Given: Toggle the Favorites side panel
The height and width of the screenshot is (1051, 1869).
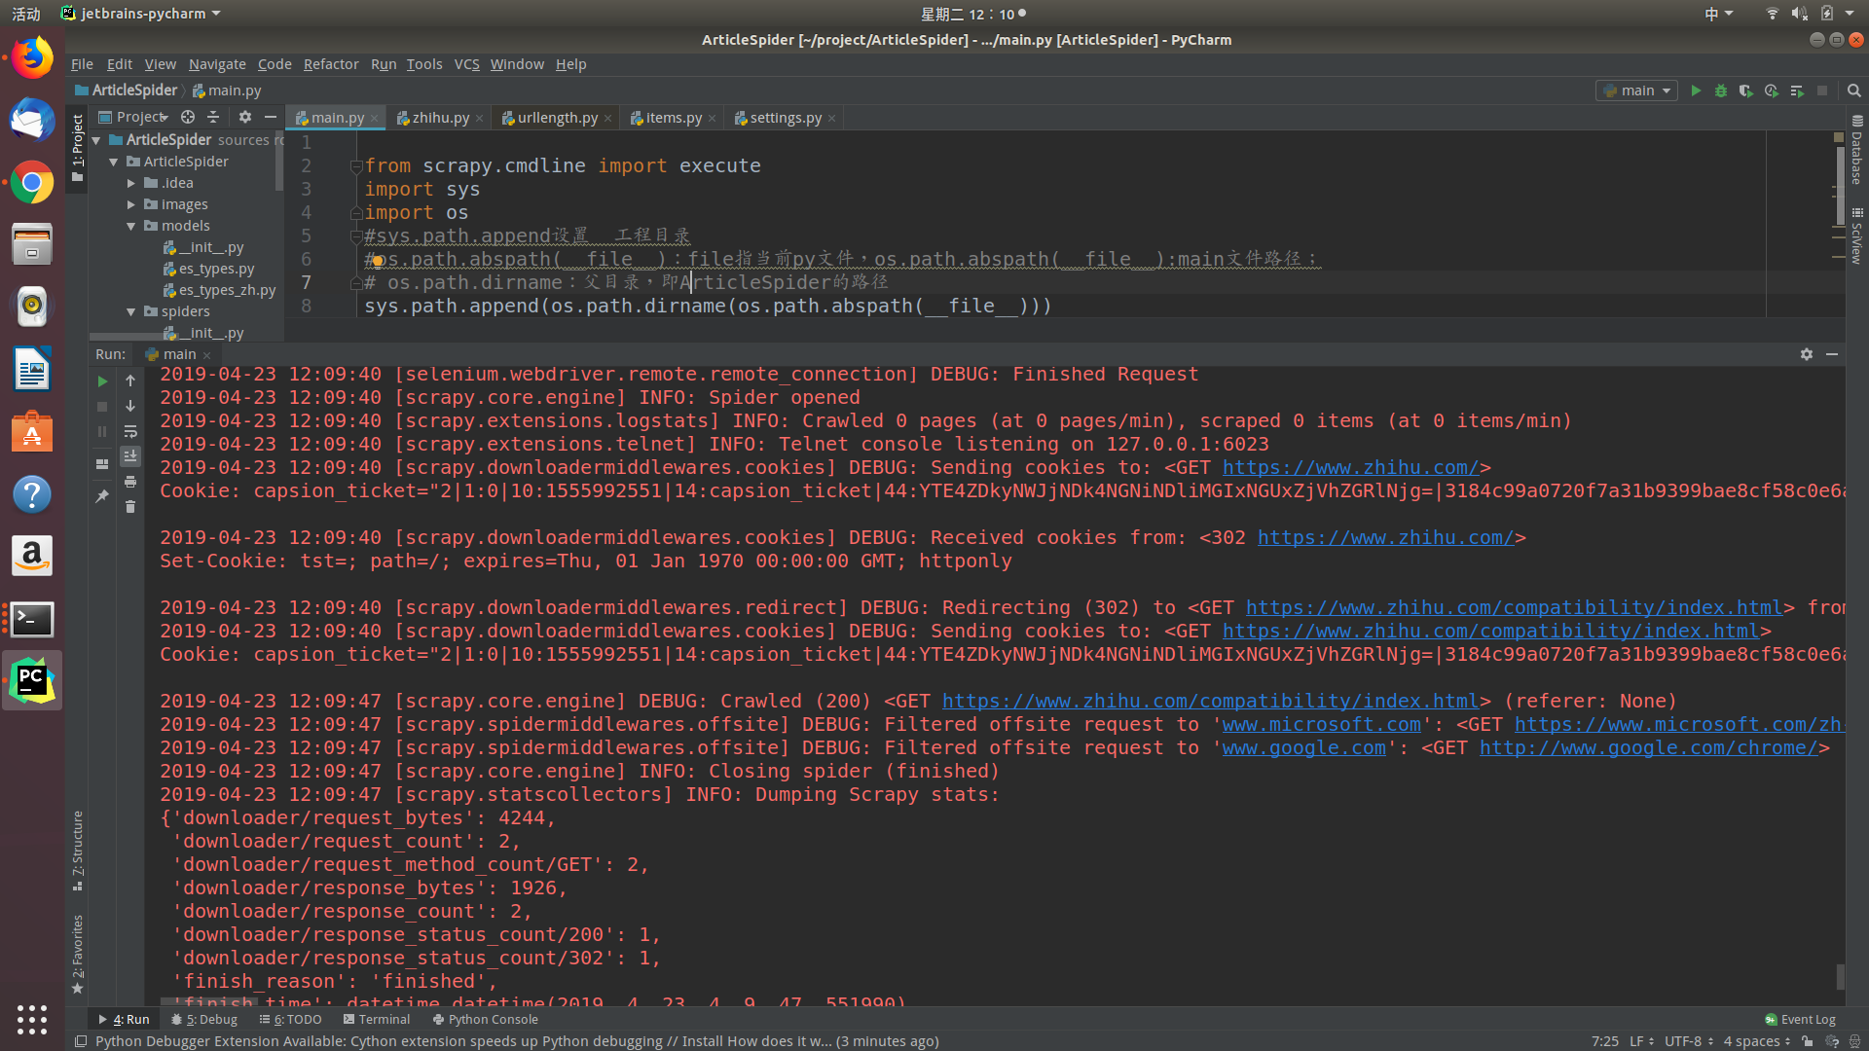Looking at the screenshot, I should pyautogui.click(x=78, y=954).
